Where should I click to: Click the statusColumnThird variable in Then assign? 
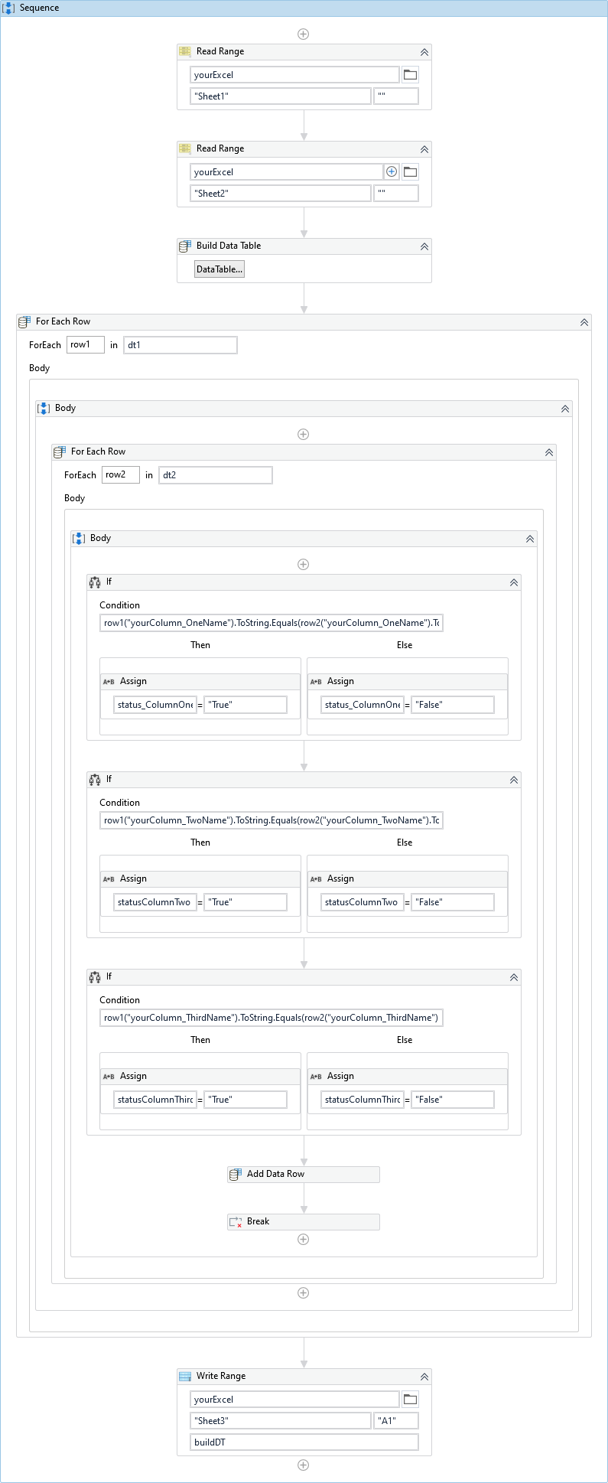click(x=155, y=1100)
